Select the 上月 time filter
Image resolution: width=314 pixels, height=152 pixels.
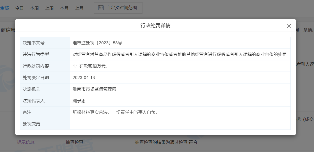click(x=79, y=8)
